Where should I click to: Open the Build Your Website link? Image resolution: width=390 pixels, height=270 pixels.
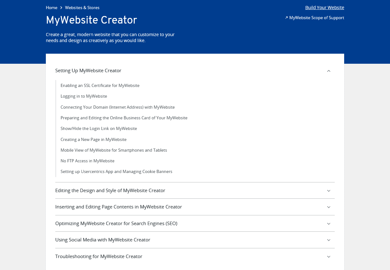(x=325, y=8)
